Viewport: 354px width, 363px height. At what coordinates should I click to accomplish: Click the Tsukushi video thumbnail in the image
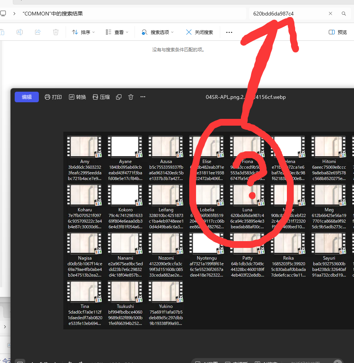[x=125, y=292]
